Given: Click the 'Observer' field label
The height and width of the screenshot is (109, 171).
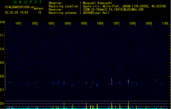Looking at the screenshot, I should pyautogui.click(x=55, y=3).
